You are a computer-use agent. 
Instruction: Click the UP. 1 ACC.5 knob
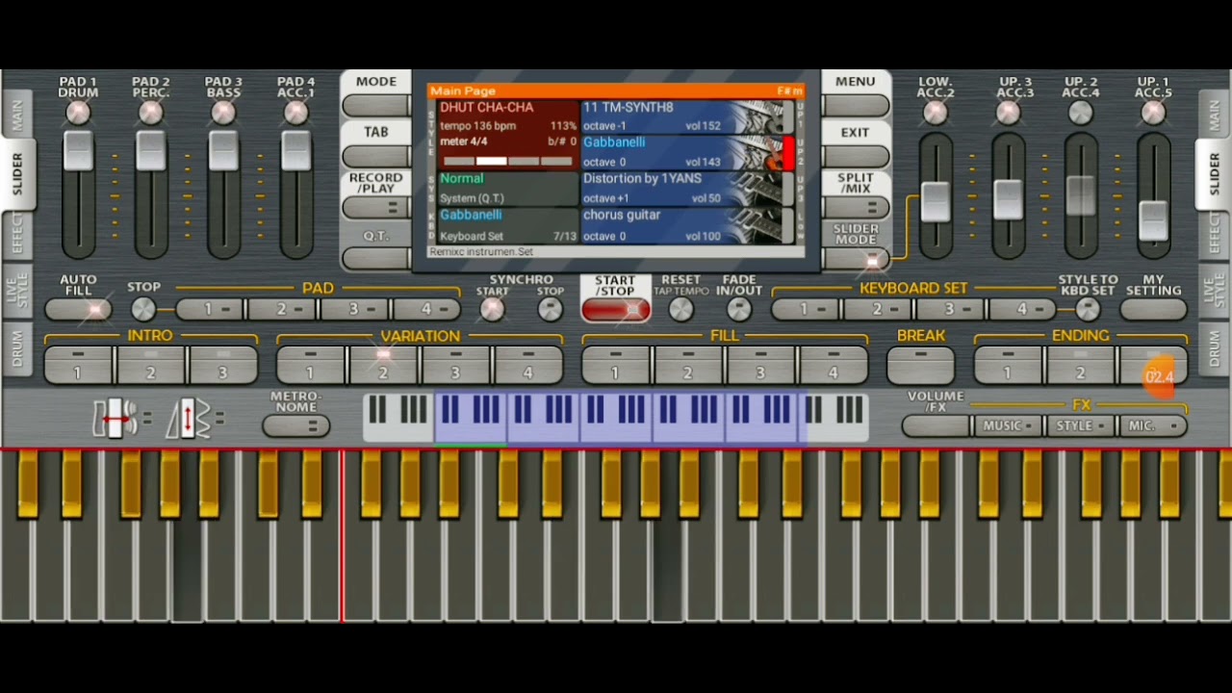(1153, 113)
